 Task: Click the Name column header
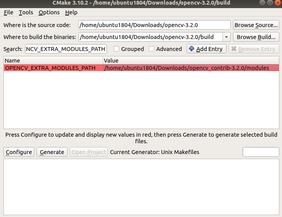53,61
